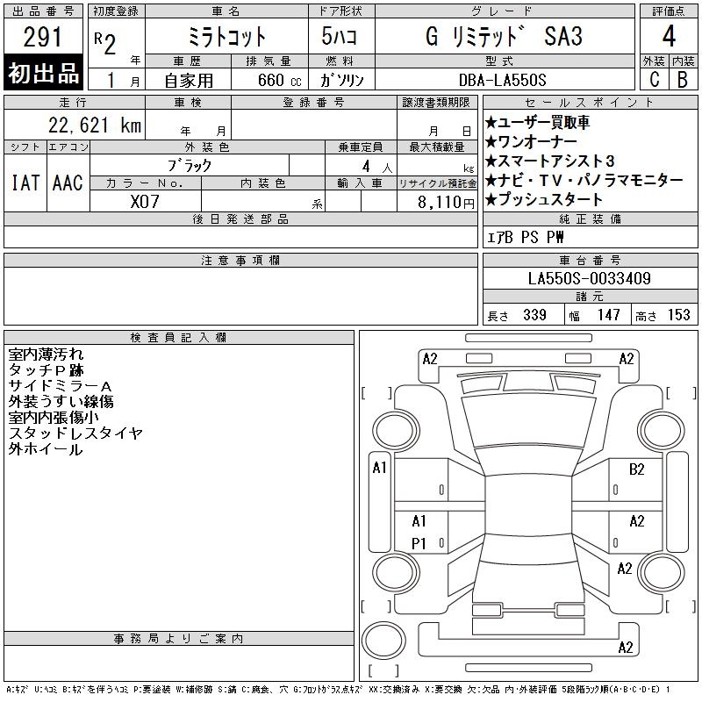Screen dimensions: 702x702
Task: Click the B2 damage mark on diagram
Action: point(636,469)
